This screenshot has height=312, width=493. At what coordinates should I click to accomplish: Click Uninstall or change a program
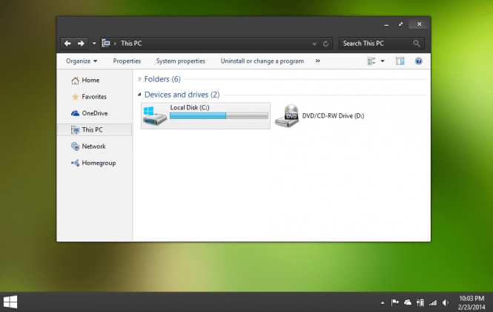262,61
